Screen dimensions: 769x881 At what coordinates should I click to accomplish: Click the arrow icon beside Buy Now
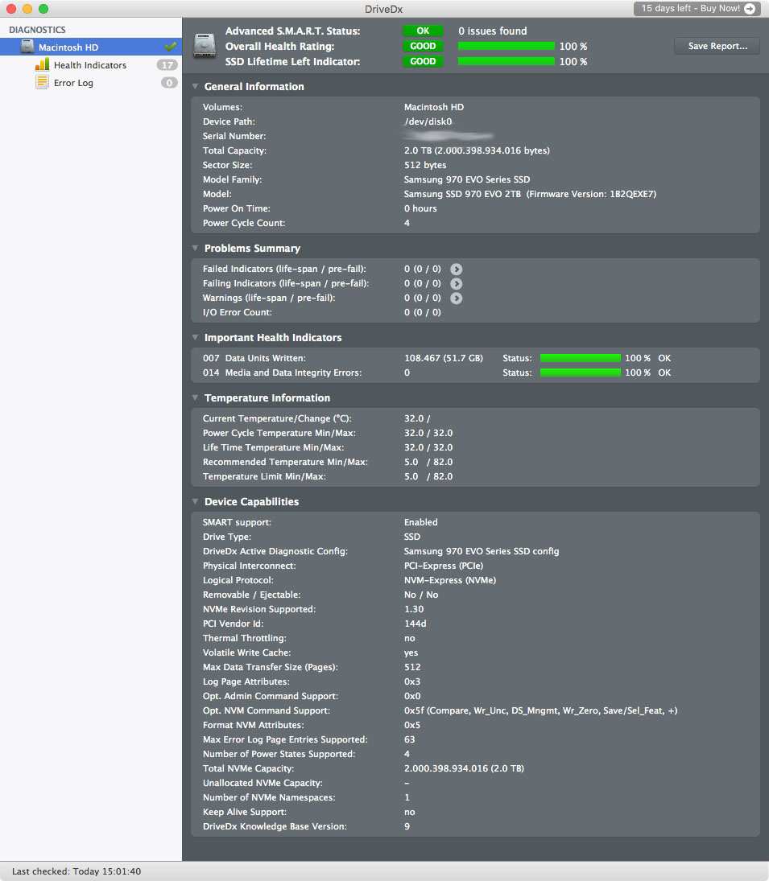coord(750,8)
